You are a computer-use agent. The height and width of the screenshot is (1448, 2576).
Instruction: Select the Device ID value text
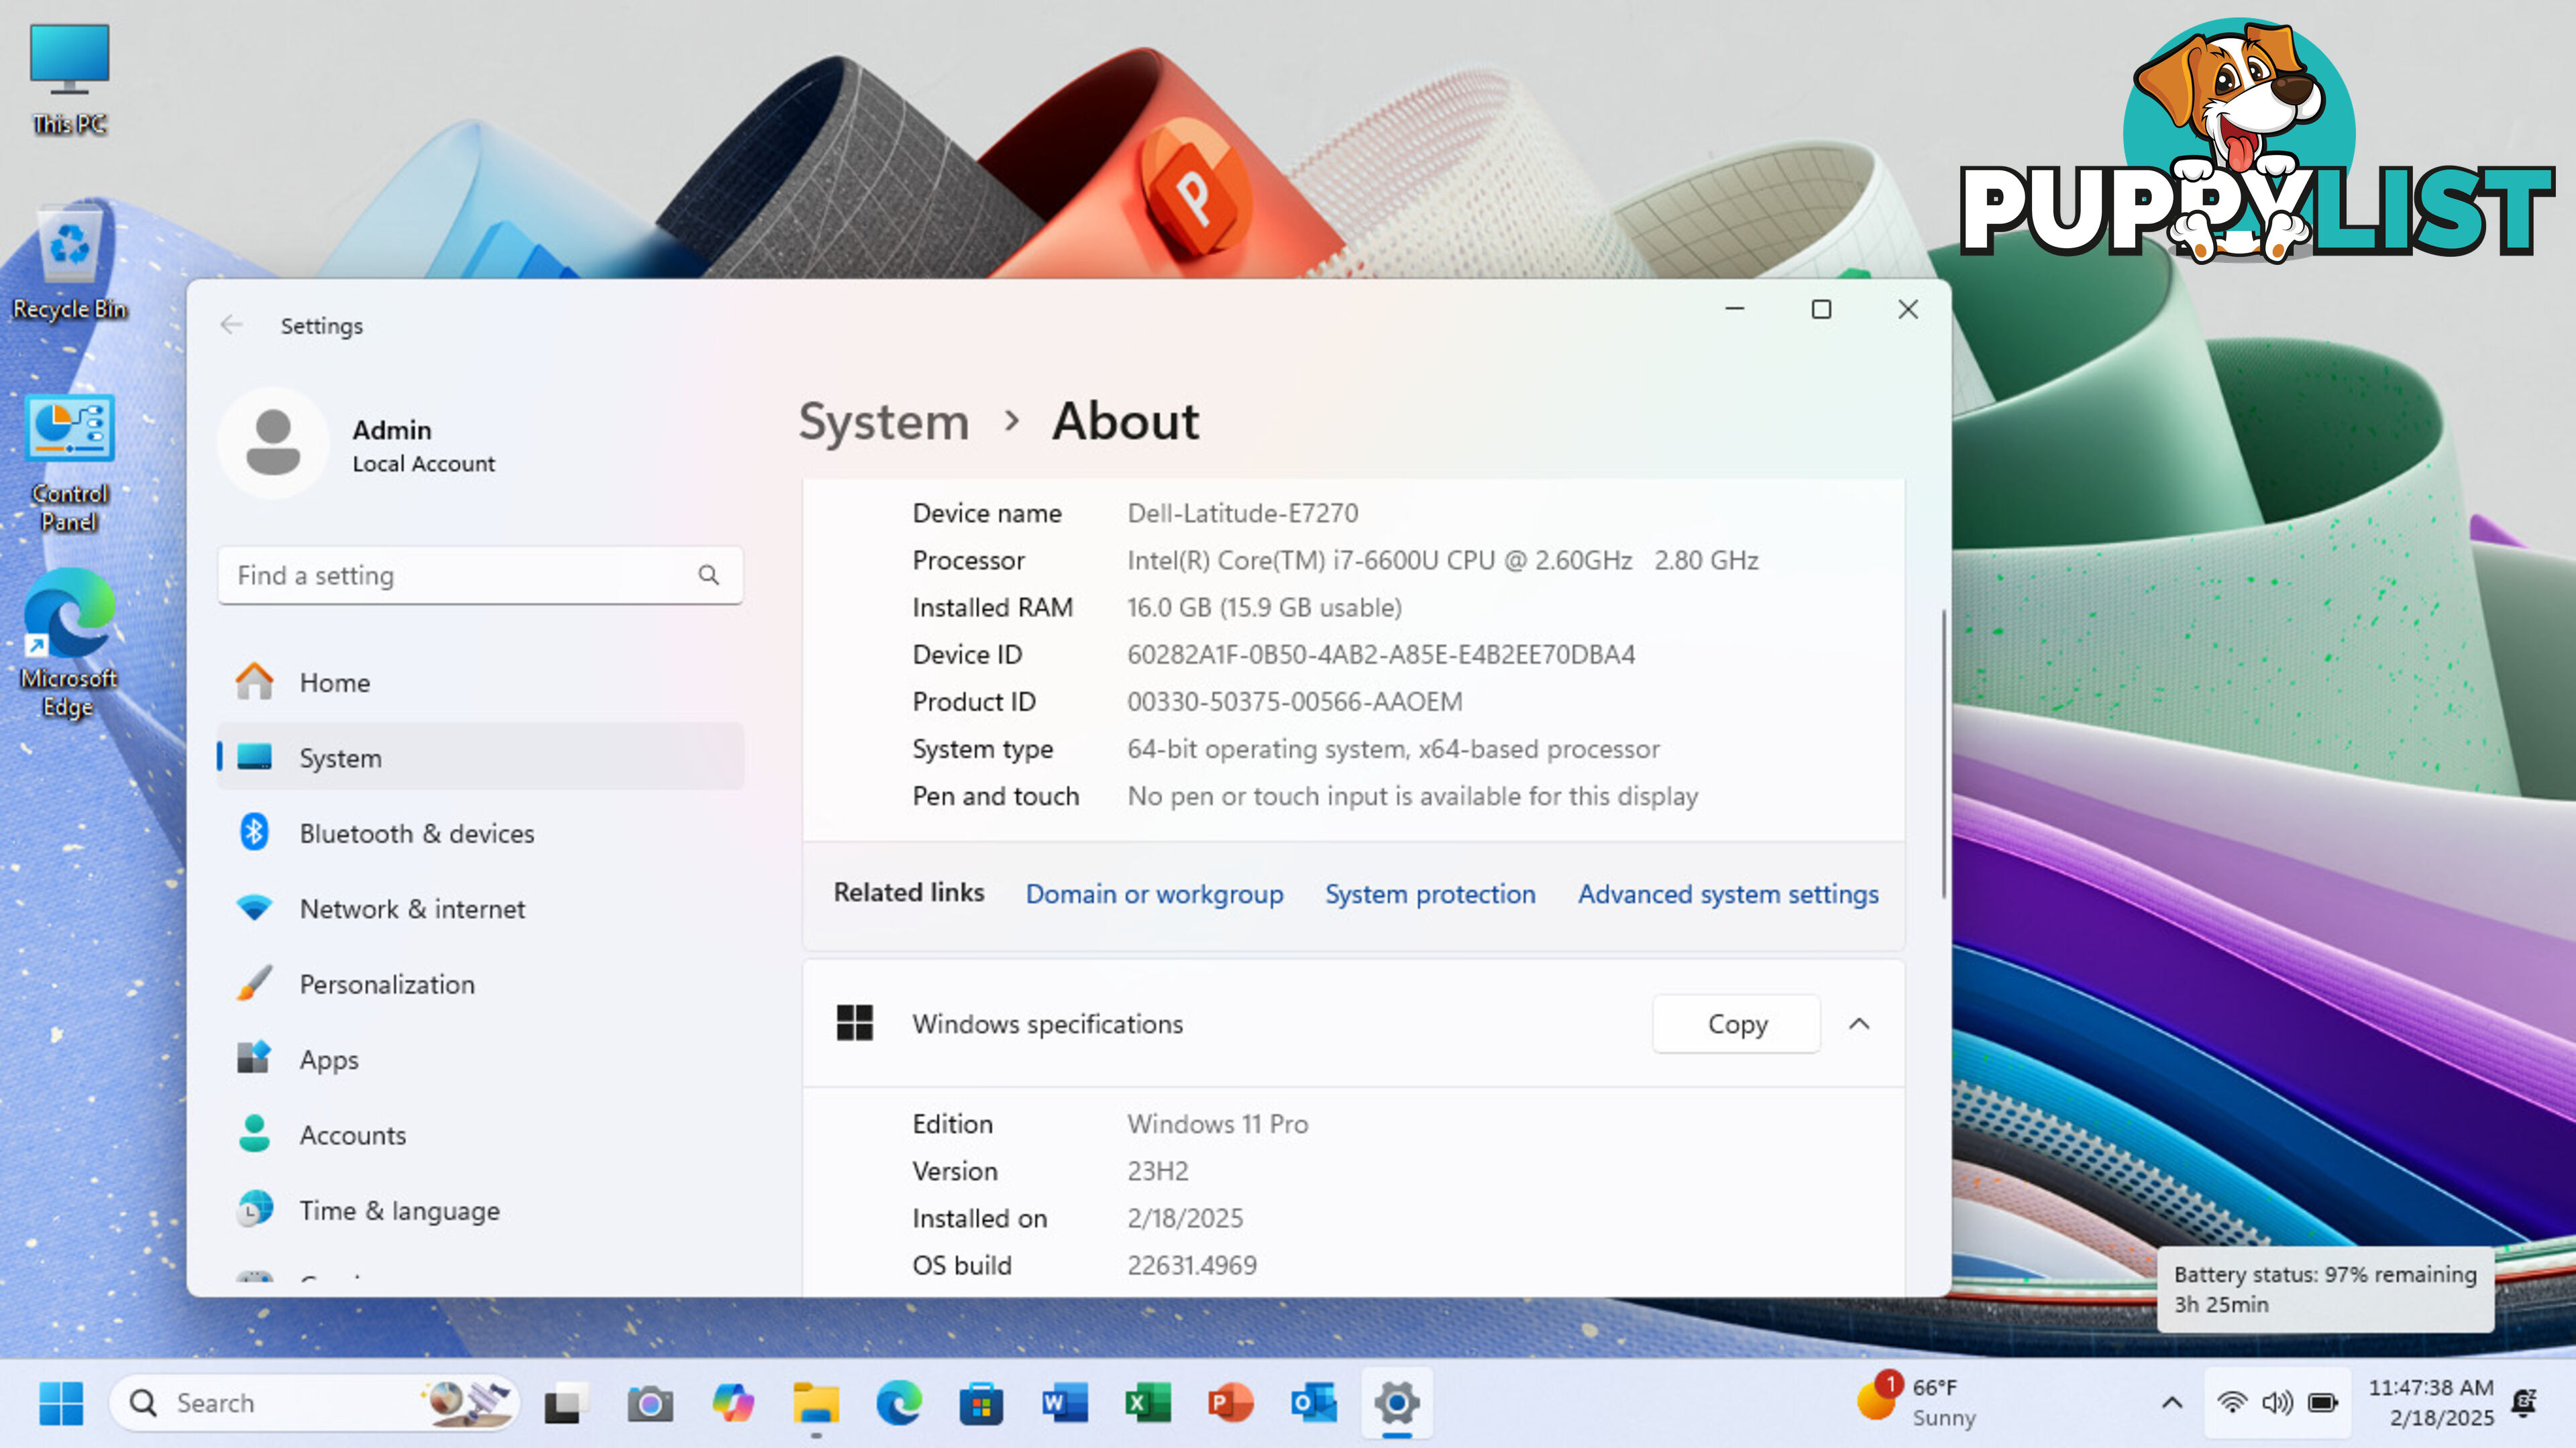1381,654
